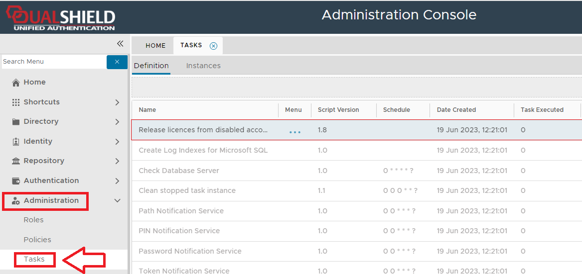Click the Administration user-gear icon
582x274 pixels.
(16, 201)
